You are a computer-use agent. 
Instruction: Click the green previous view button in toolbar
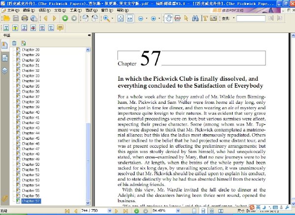click(65, 18)
